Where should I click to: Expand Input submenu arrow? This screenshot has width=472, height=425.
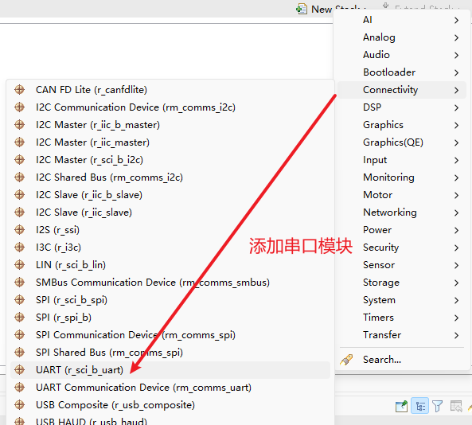click(x=456, y=160)
